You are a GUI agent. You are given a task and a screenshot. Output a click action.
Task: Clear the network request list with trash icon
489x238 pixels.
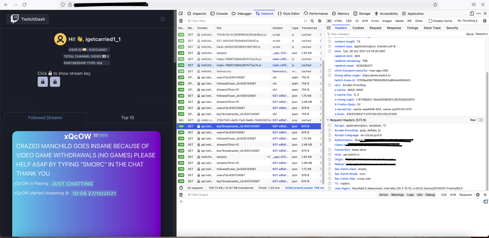click(181, 21)
